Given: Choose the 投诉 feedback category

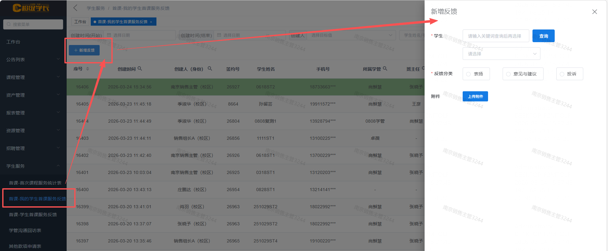Looking at the screenshot, I should [562, 74].
